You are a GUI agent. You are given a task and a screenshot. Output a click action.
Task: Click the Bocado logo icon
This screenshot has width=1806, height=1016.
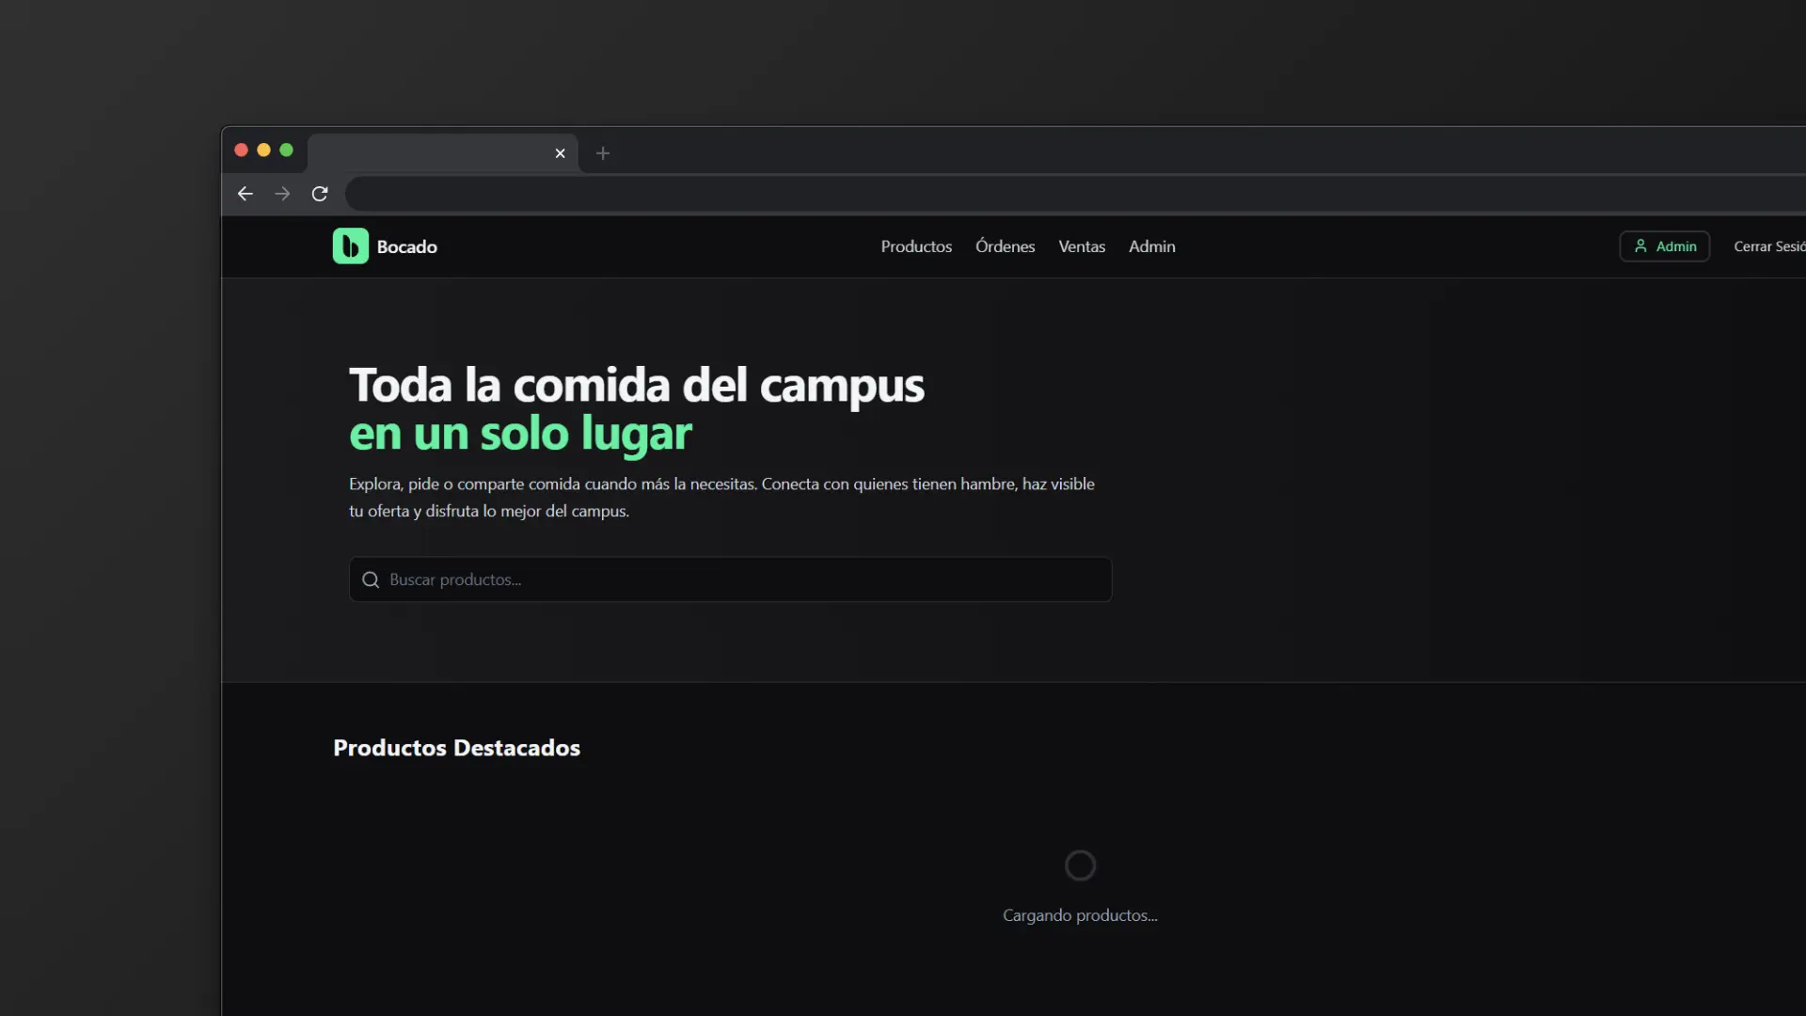[x=349, y=246]
